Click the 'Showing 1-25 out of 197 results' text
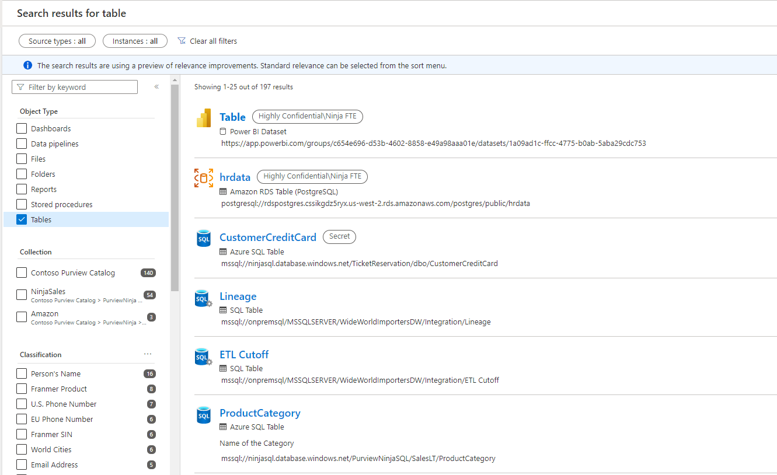The image size is (777, 475). (x=243, y=87)
